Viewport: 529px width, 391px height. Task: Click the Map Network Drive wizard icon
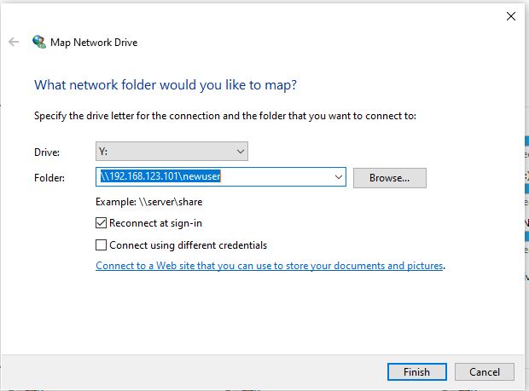coord(39,42)
